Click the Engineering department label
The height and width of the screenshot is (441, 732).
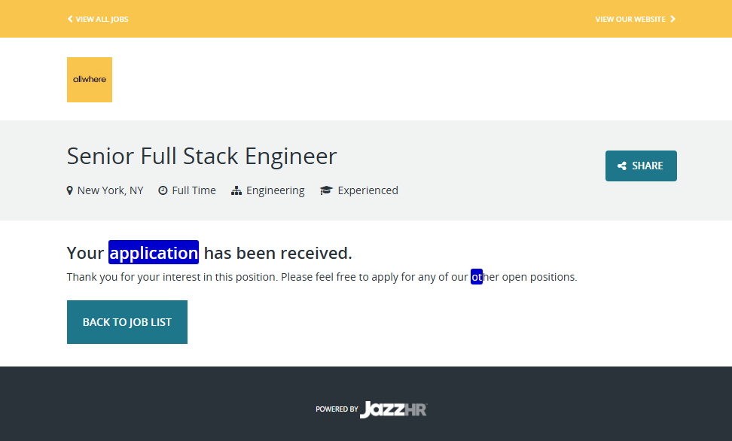(275, 190)
